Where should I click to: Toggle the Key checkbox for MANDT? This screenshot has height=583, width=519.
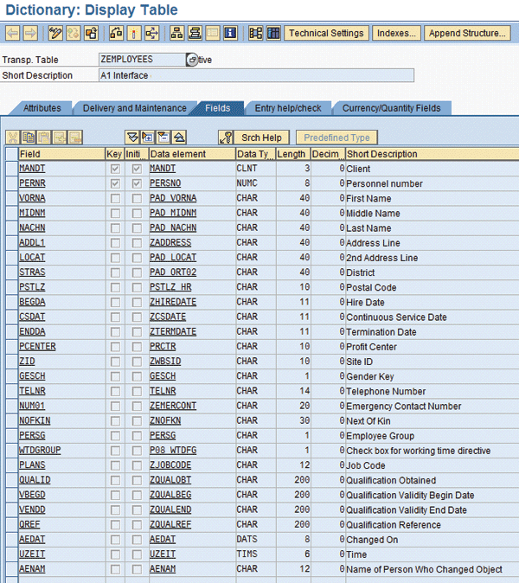(x=115, y=169)
